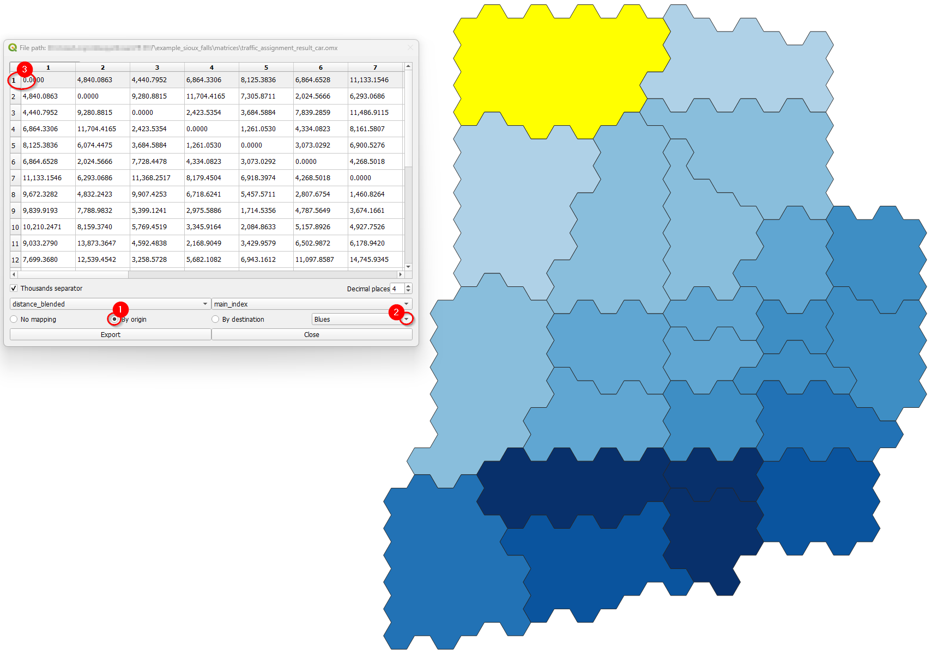The image size is (932, 655).
Task: Enable mapping "By destination"
Action: 215,319
